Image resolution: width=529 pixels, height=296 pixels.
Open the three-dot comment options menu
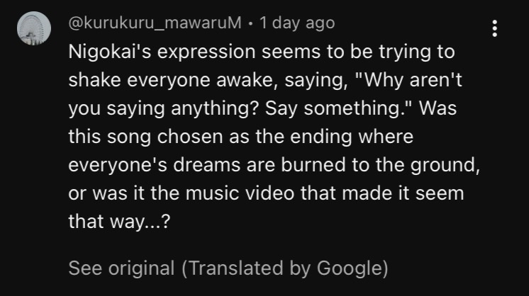pyautogui.click(x=495, y=29)
